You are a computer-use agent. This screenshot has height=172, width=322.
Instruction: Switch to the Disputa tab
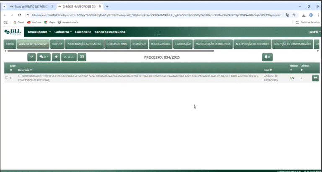pyautogui.click(x=57, y=44)
